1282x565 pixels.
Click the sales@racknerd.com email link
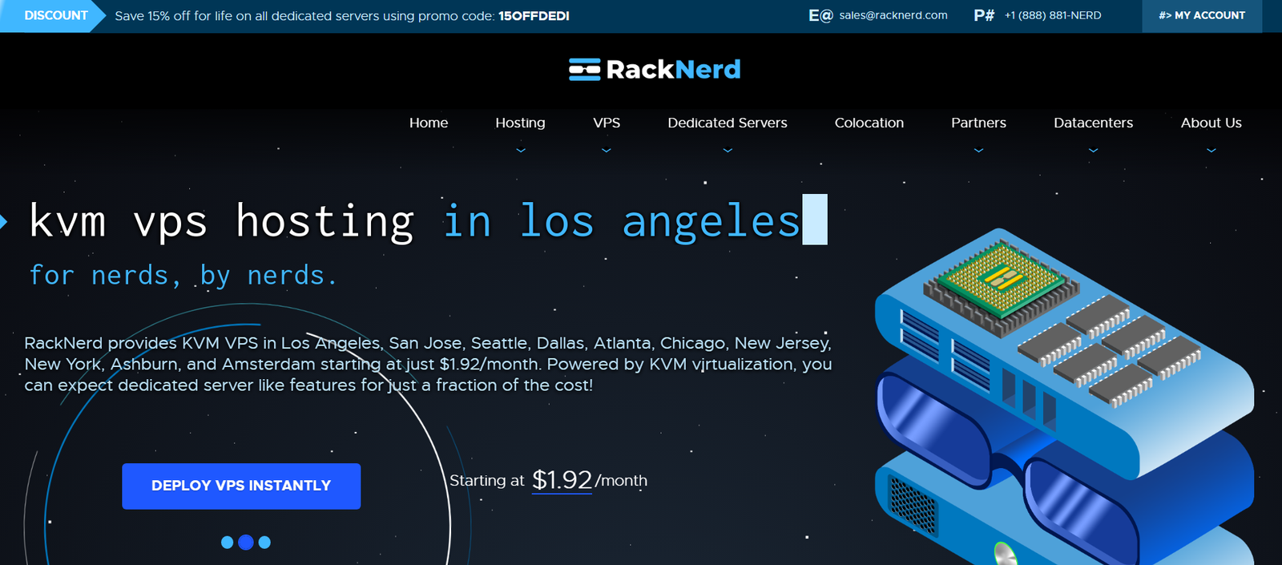[x=893, y=15]
